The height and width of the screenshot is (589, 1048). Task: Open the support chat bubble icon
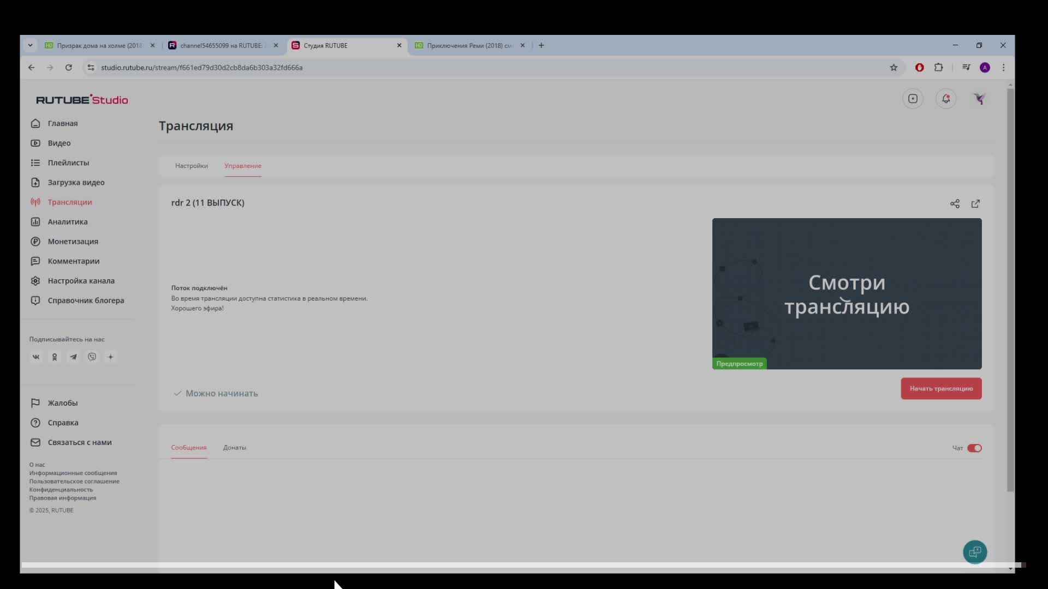coord(975,552)
